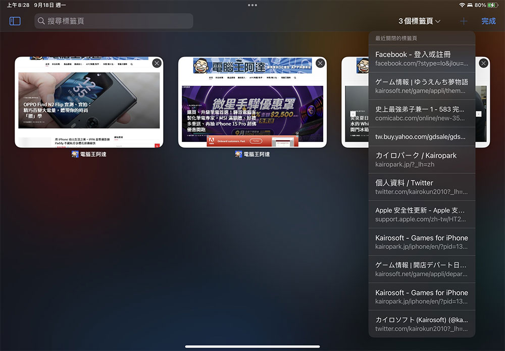Tap the home indicator bar at bottom

[252, 346]
